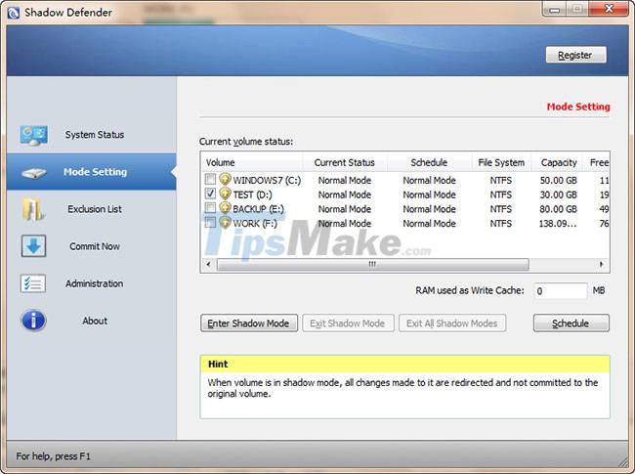Click the About info icon
Screen dimensions: 635x474
coord(33,321)
